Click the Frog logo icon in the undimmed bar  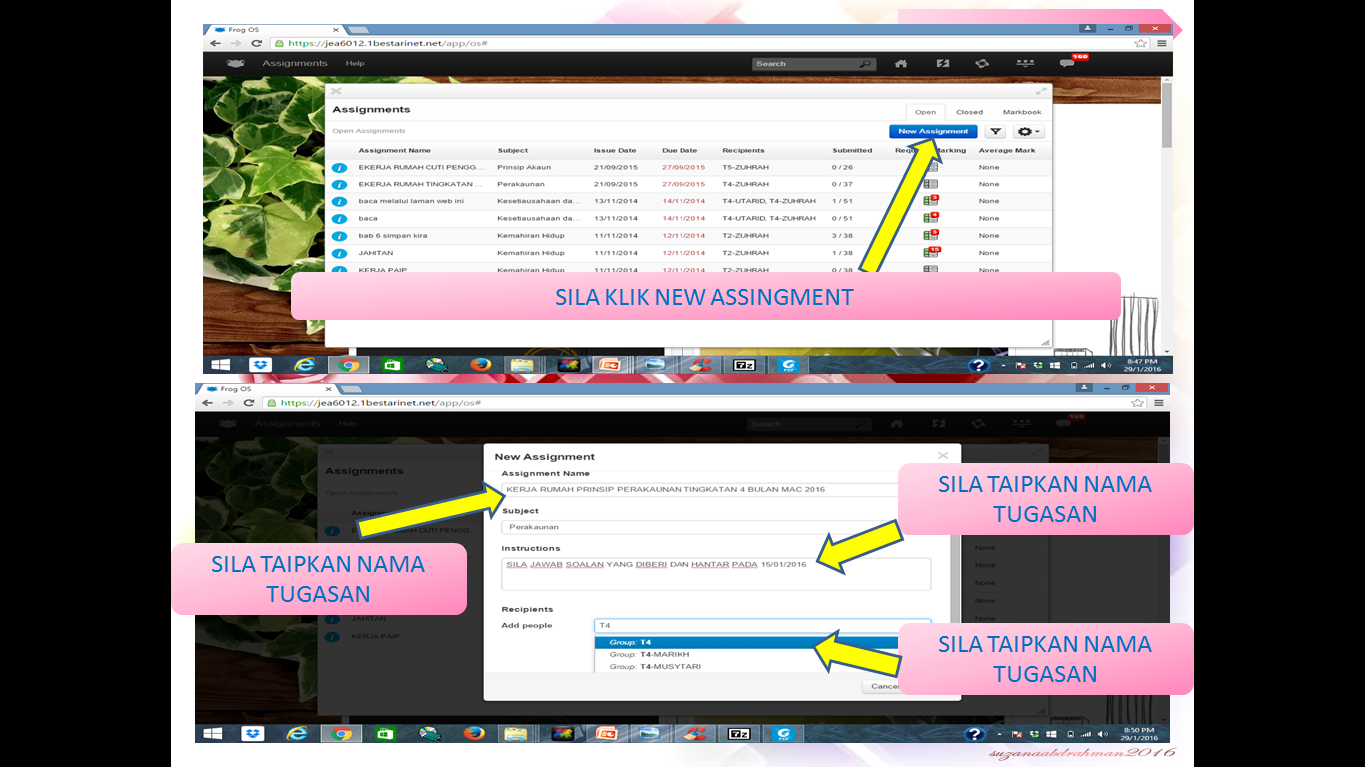coord(236,63)
